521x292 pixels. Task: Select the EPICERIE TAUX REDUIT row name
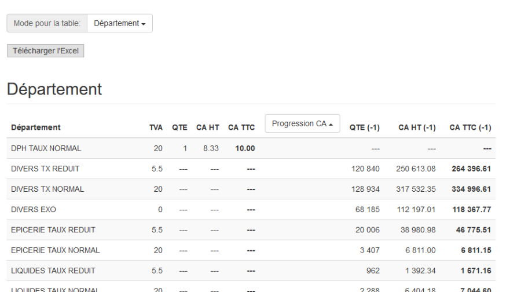[x=53, y=229]
